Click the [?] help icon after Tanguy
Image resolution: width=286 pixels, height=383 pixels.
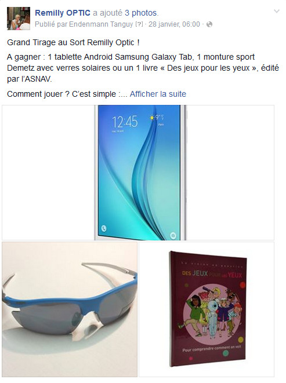pyautogui.click(x=139, y=24)
